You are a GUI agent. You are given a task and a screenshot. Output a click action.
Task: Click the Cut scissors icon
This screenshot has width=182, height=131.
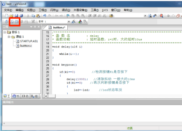pyautogui.click(x=28, y=16)
